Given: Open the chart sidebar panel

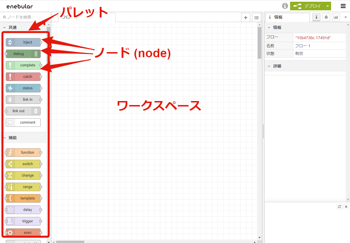Looking at the screenshot, I should click(x=336, y=17).
